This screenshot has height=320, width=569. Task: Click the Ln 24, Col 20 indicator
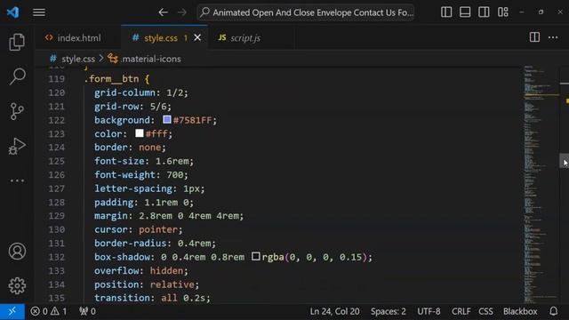(x=334, y=311)
